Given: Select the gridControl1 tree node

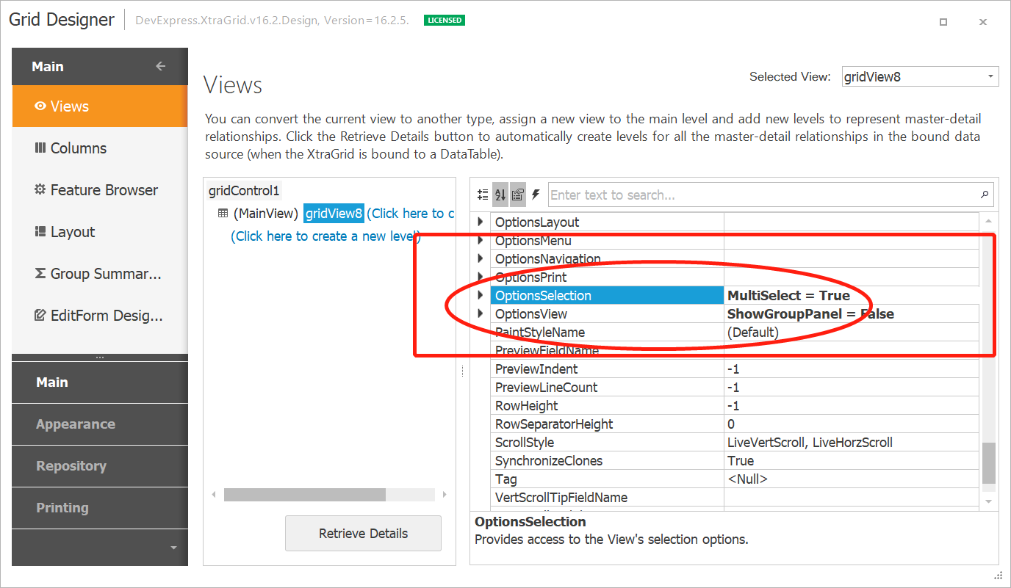Looking at the screenshot, I should pyautogui.click(x=244, y=191).
